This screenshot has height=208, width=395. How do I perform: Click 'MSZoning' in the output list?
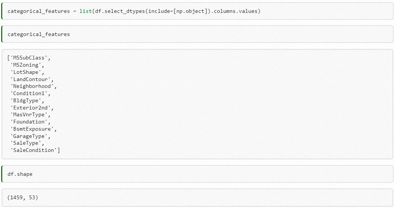pyautogui.click(x=26, y=65)
